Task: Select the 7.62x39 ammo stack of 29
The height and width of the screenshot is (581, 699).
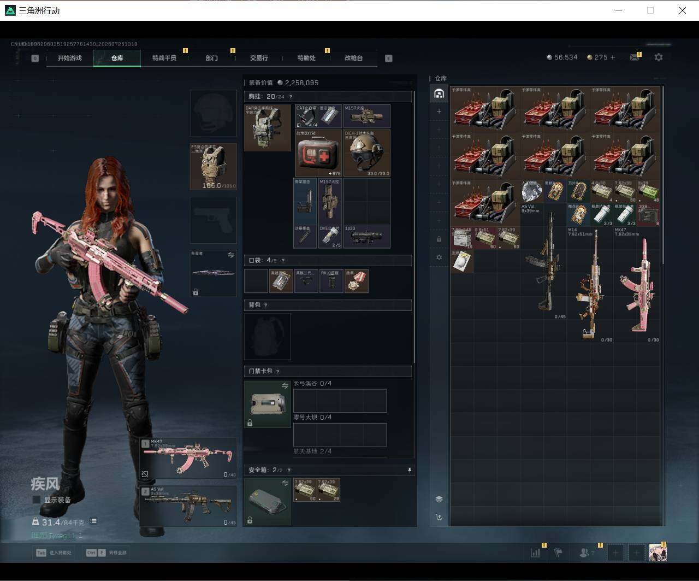Action: pyautogui.click(x=329, y=490)
